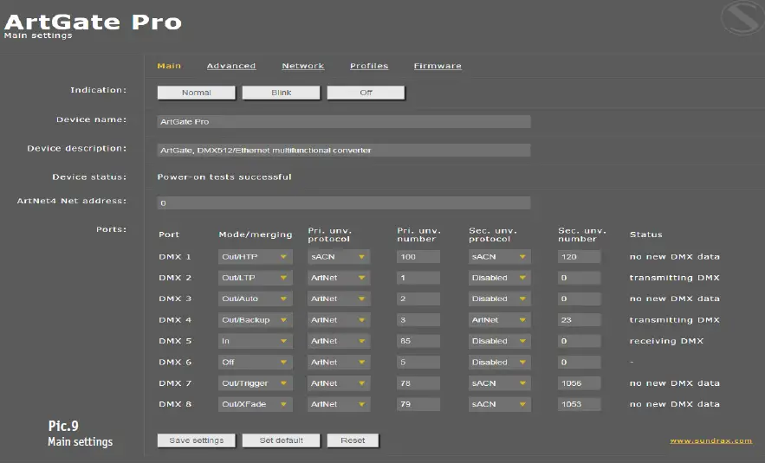Open DMX 2 secondary protocol dropdown Disabled
765x469 pixels.
click(500, 278)
